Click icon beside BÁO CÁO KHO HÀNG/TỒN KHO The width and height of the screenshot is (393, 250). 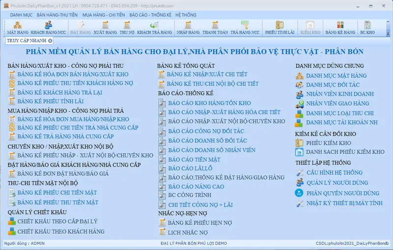[x=162, y=103]
